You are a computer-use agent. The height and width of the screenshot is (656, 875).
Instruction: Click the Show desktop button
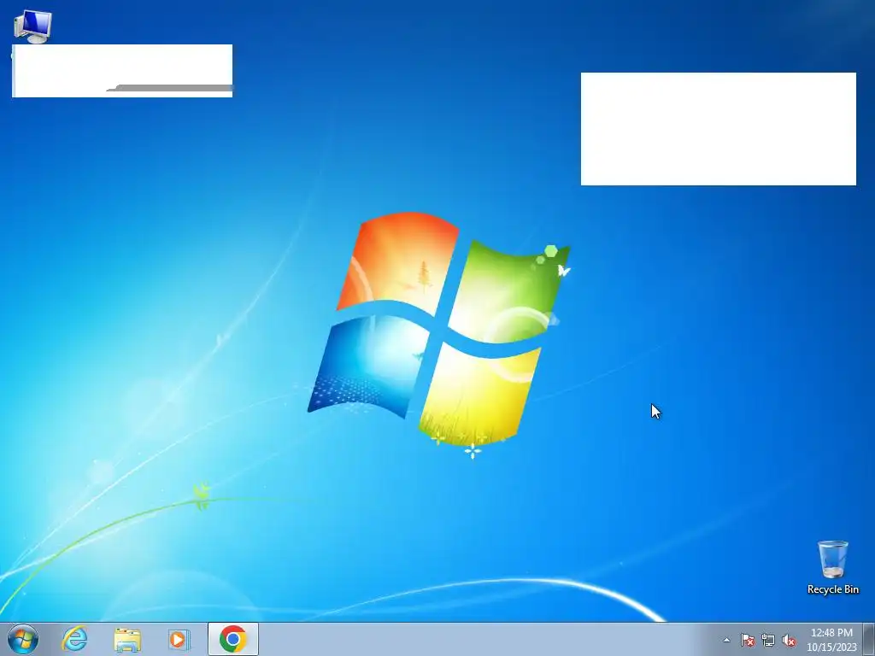click(869, 639)
